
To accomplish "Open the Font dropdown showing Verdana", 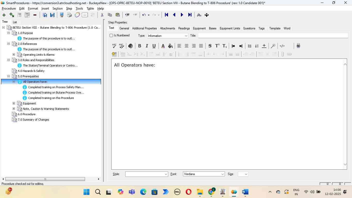I will (204, 174).
